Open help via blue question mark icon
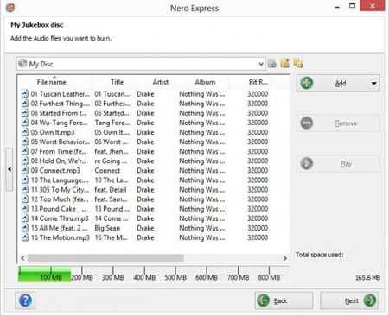Viewport: 389px width, 316px height. 25,300
